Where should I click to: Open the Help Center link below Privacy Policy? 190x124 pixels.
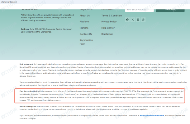coord(108,28)
